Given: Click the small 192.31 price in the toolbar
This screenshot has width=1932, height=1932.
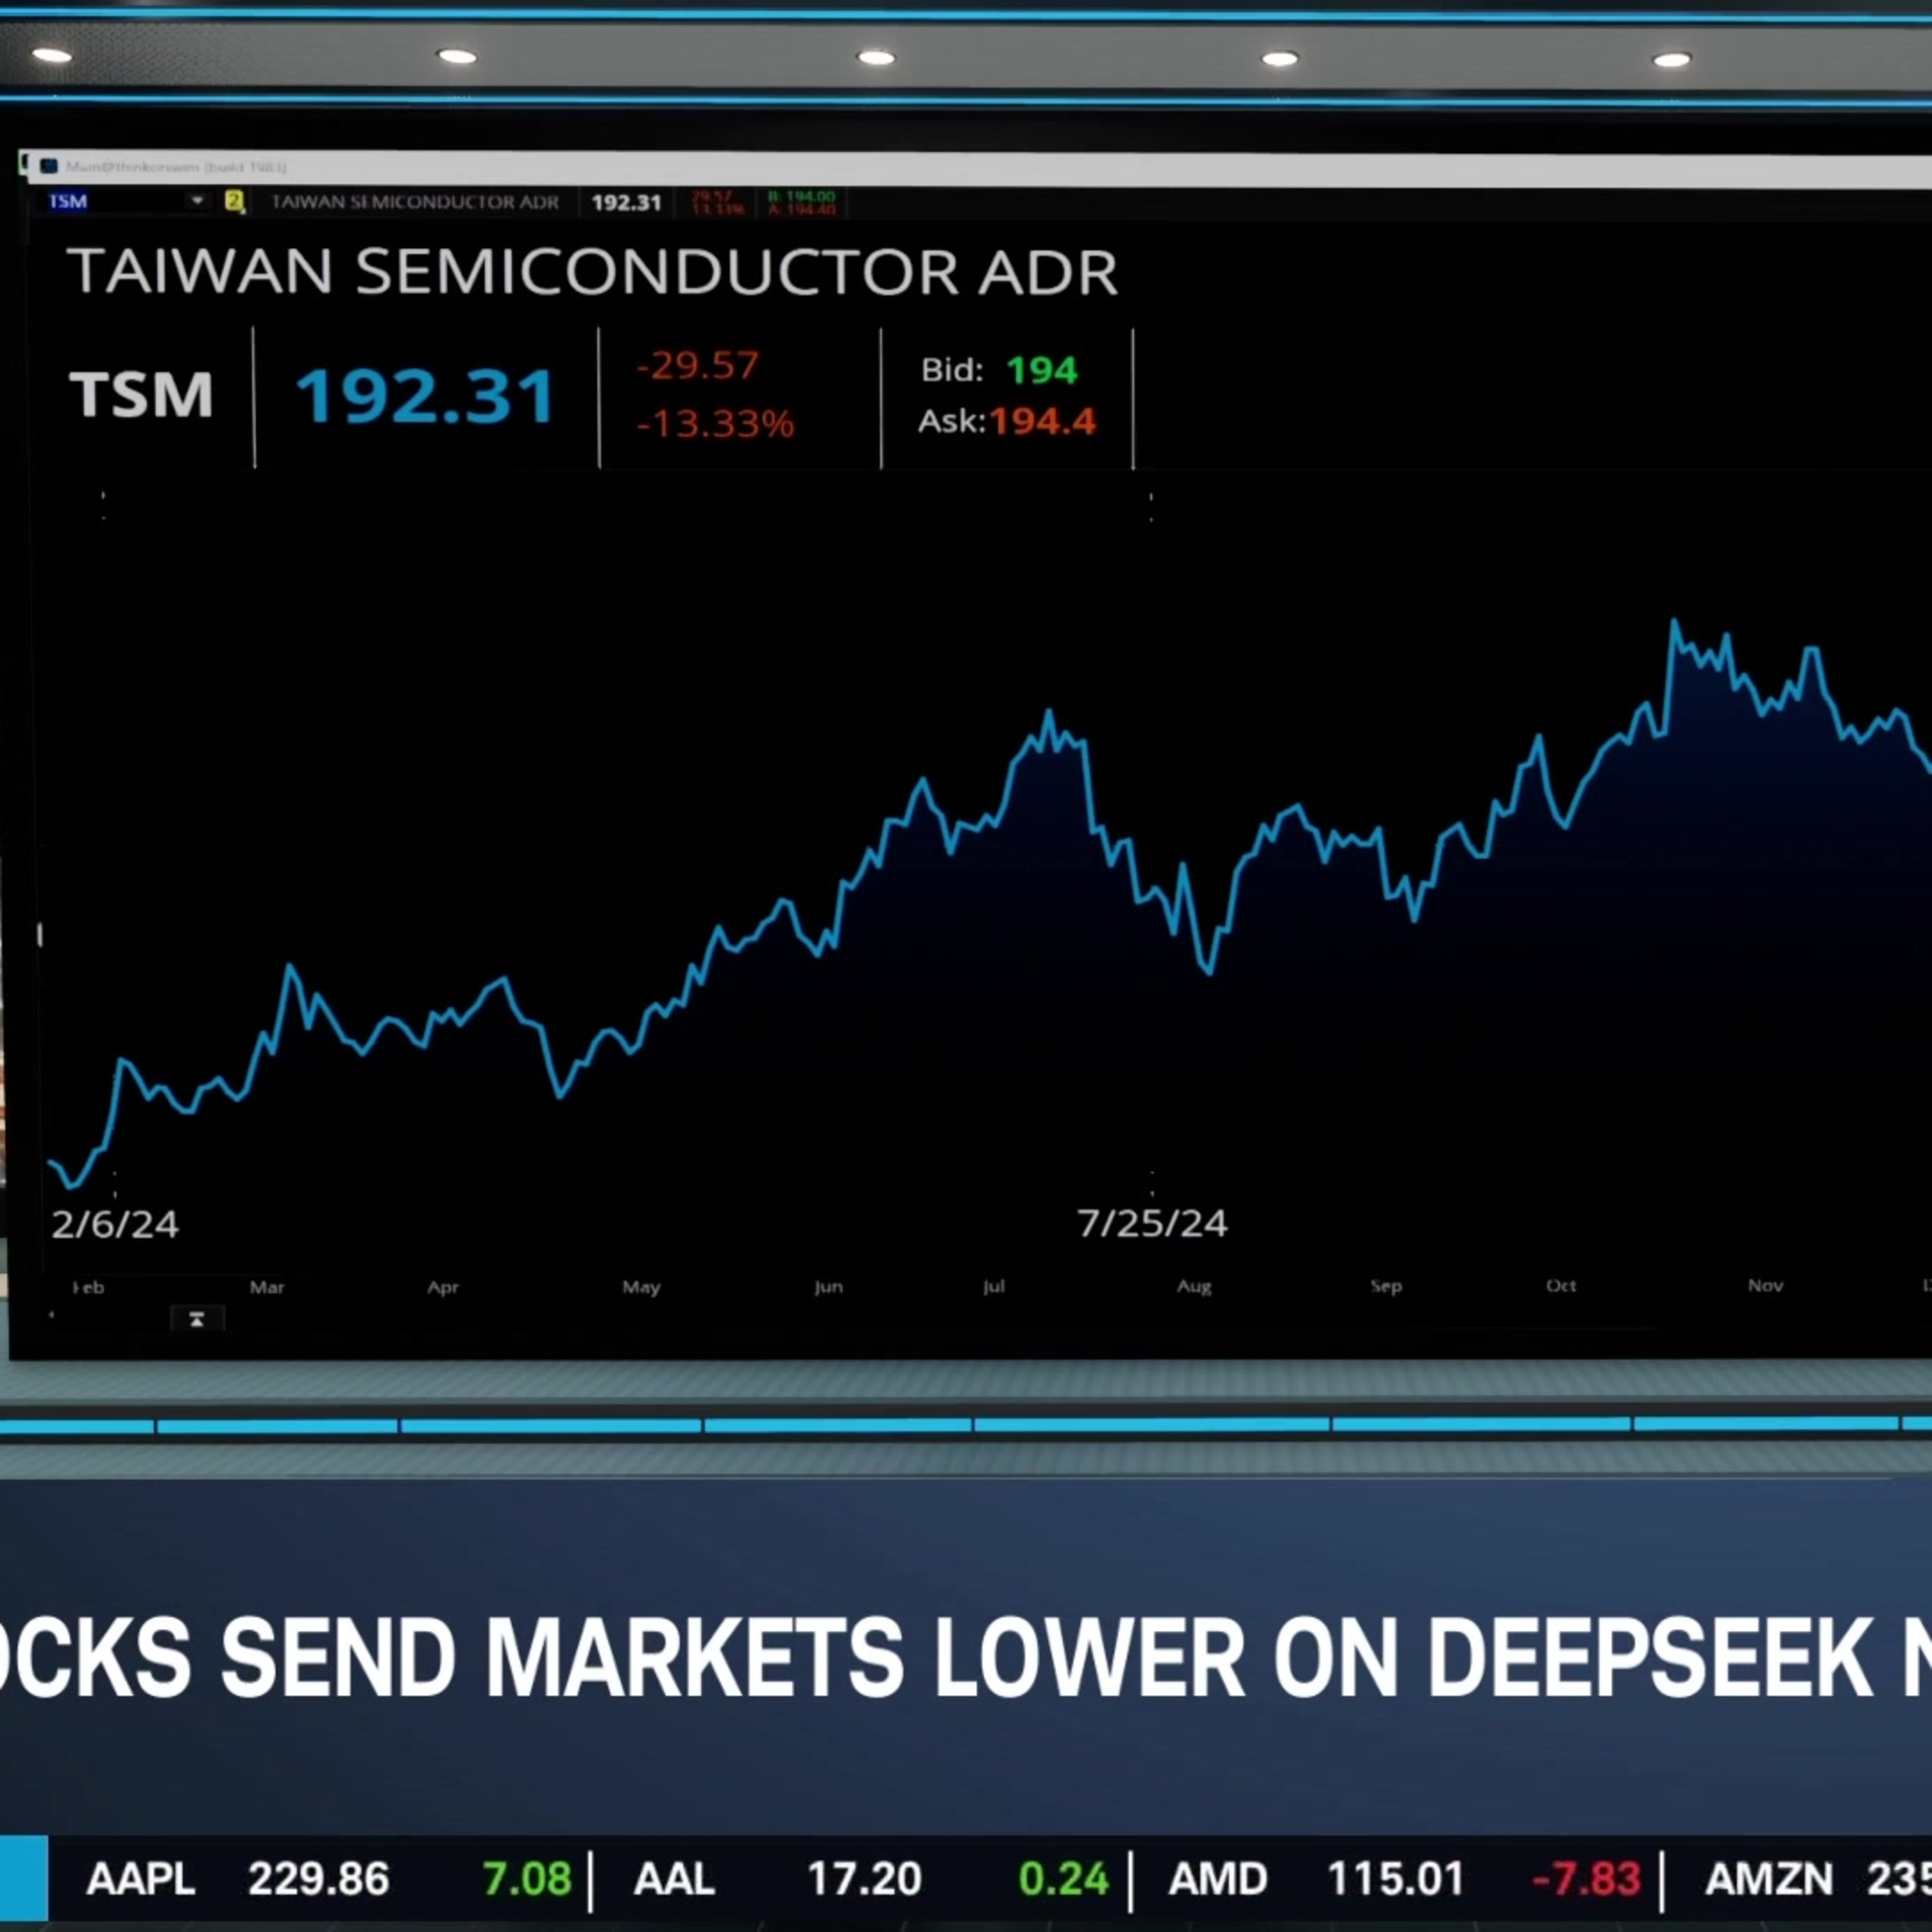Looking at the screenshot, I should (x=626, y=203).
